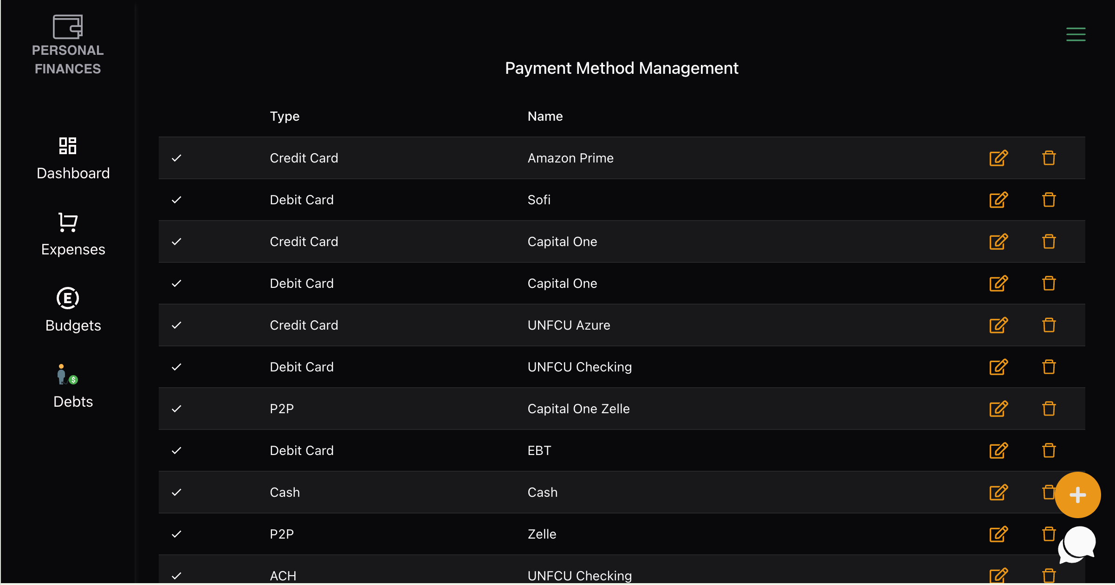Delete the Sofi debit card

(1049, 200)
